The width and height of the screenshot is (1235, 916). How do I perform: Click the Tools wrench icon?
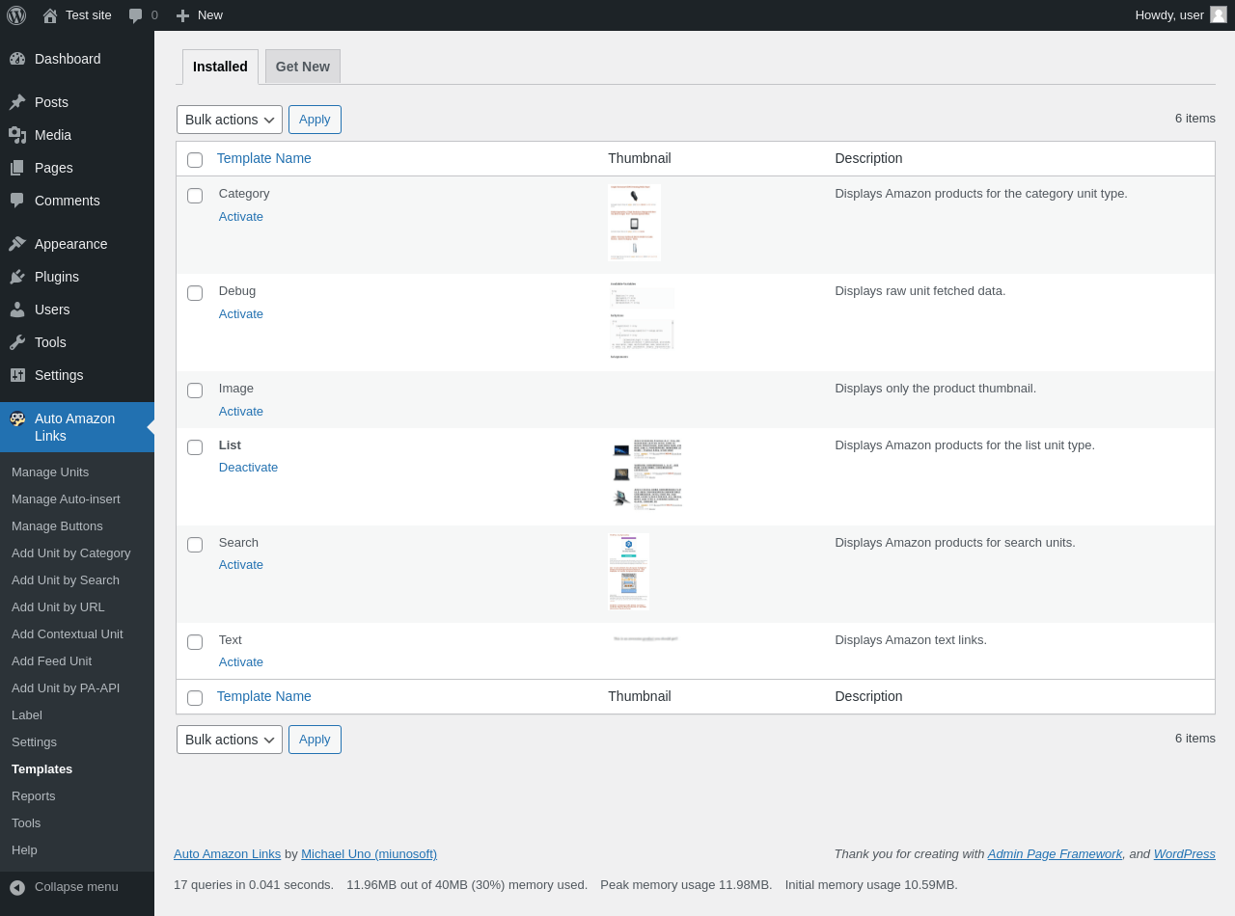coord(17,342)
